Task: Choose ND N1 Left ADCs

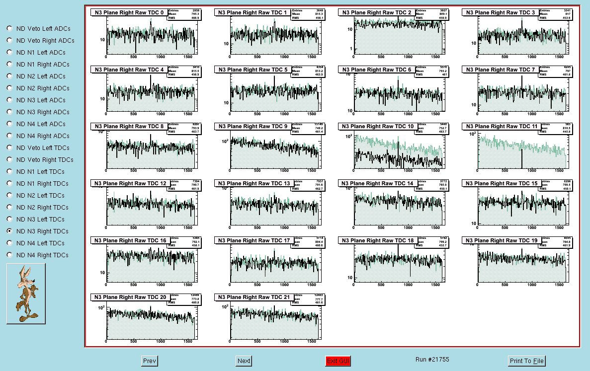Action: click(x=9, y=52)
